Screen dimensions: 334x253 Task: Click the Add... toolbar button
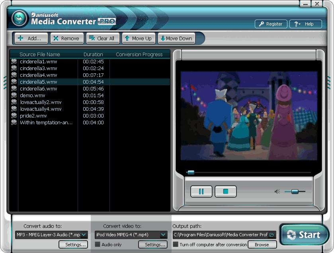(x=31, y=38)
